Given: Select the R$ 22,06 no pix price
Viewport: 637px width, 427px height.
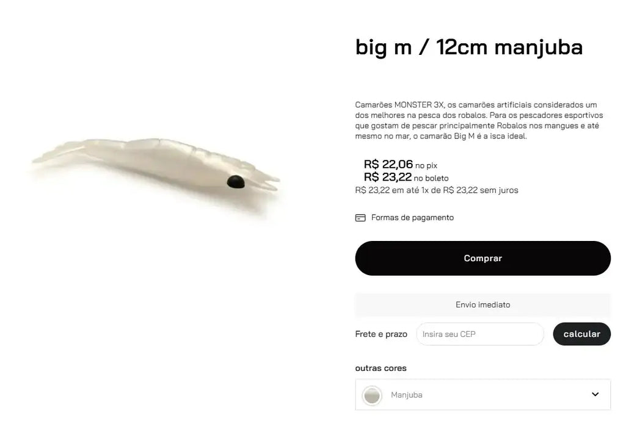Looking at the screenshot, I should (x=401, y=164).
